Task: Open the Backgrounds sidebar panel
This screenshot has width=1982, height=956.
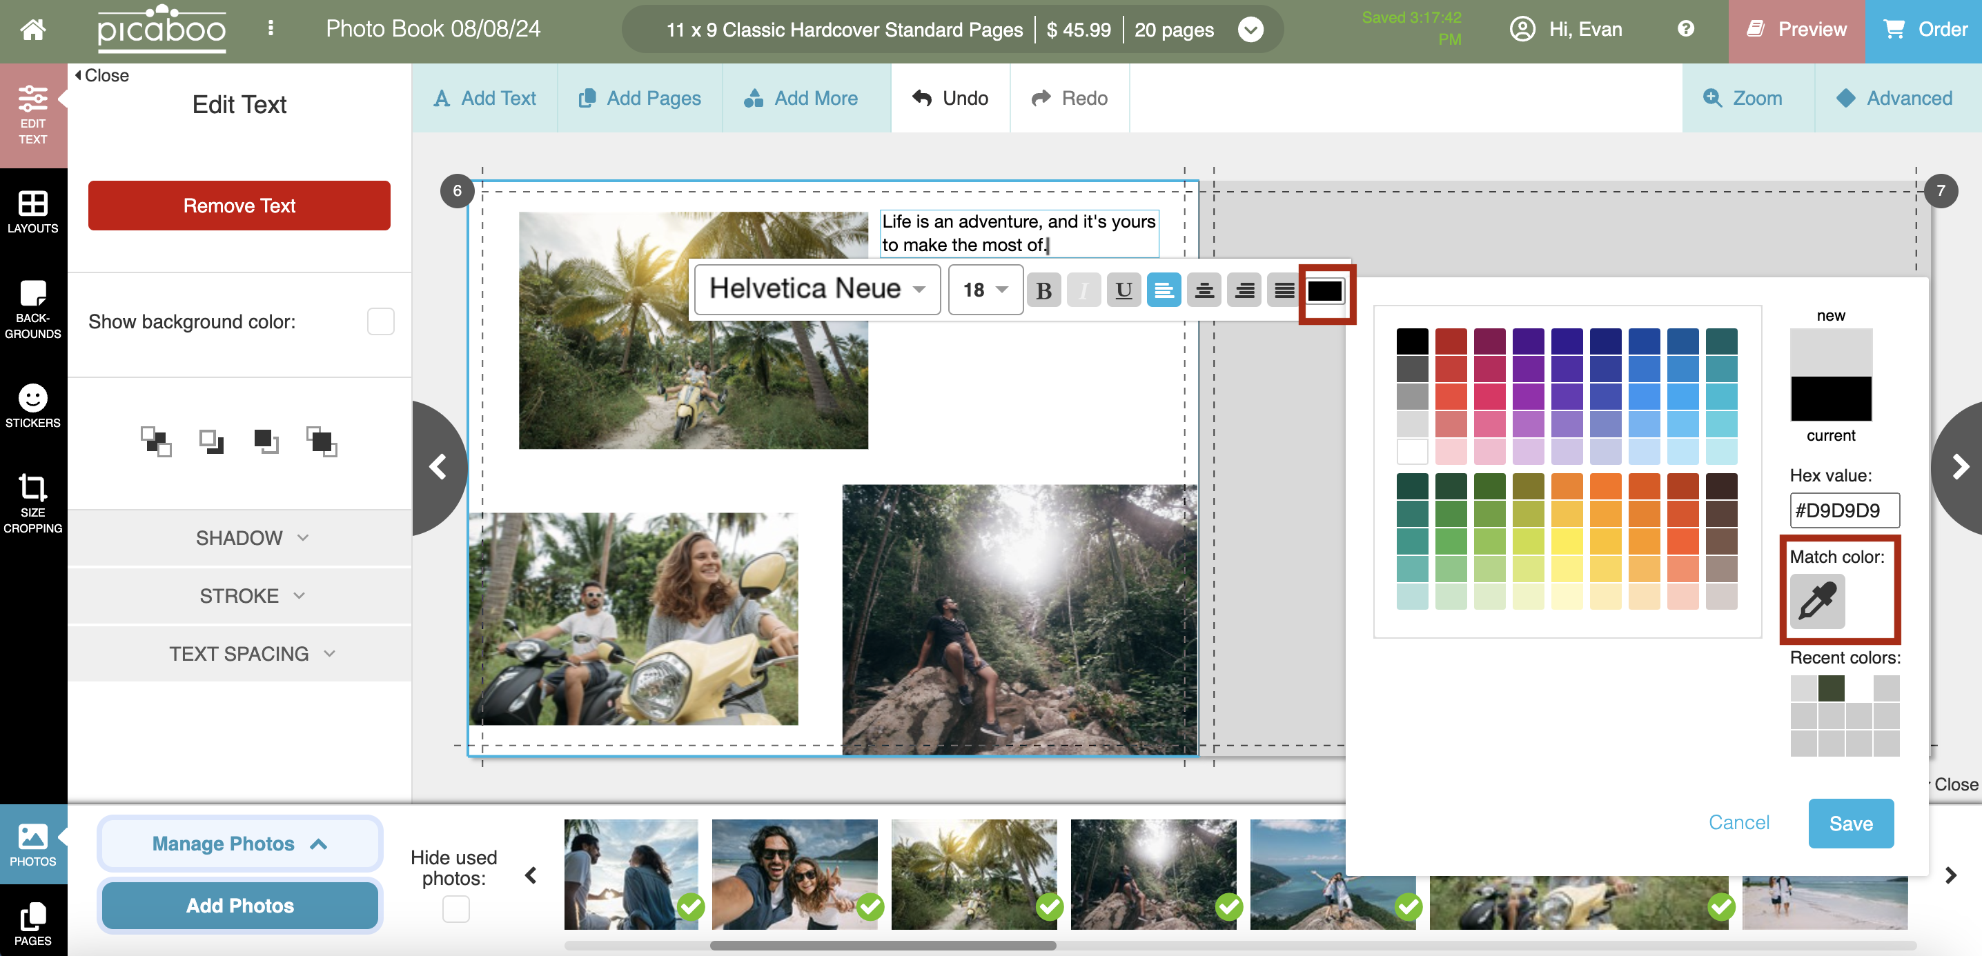Action: (x=33, y=310)
